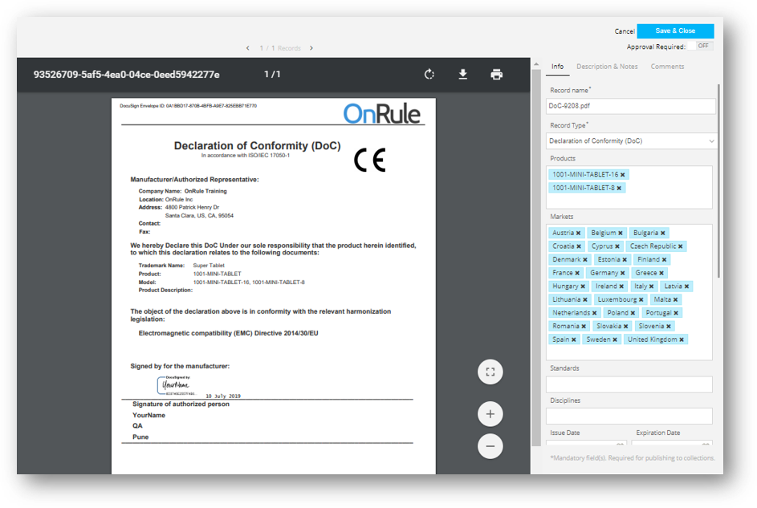Go to next record arrow

(311, 48)
